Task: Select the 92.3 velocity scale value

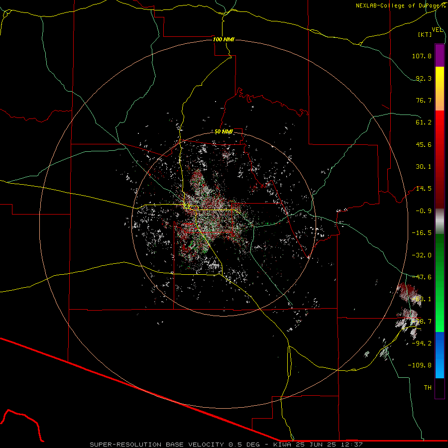Action: click(424, 78)
